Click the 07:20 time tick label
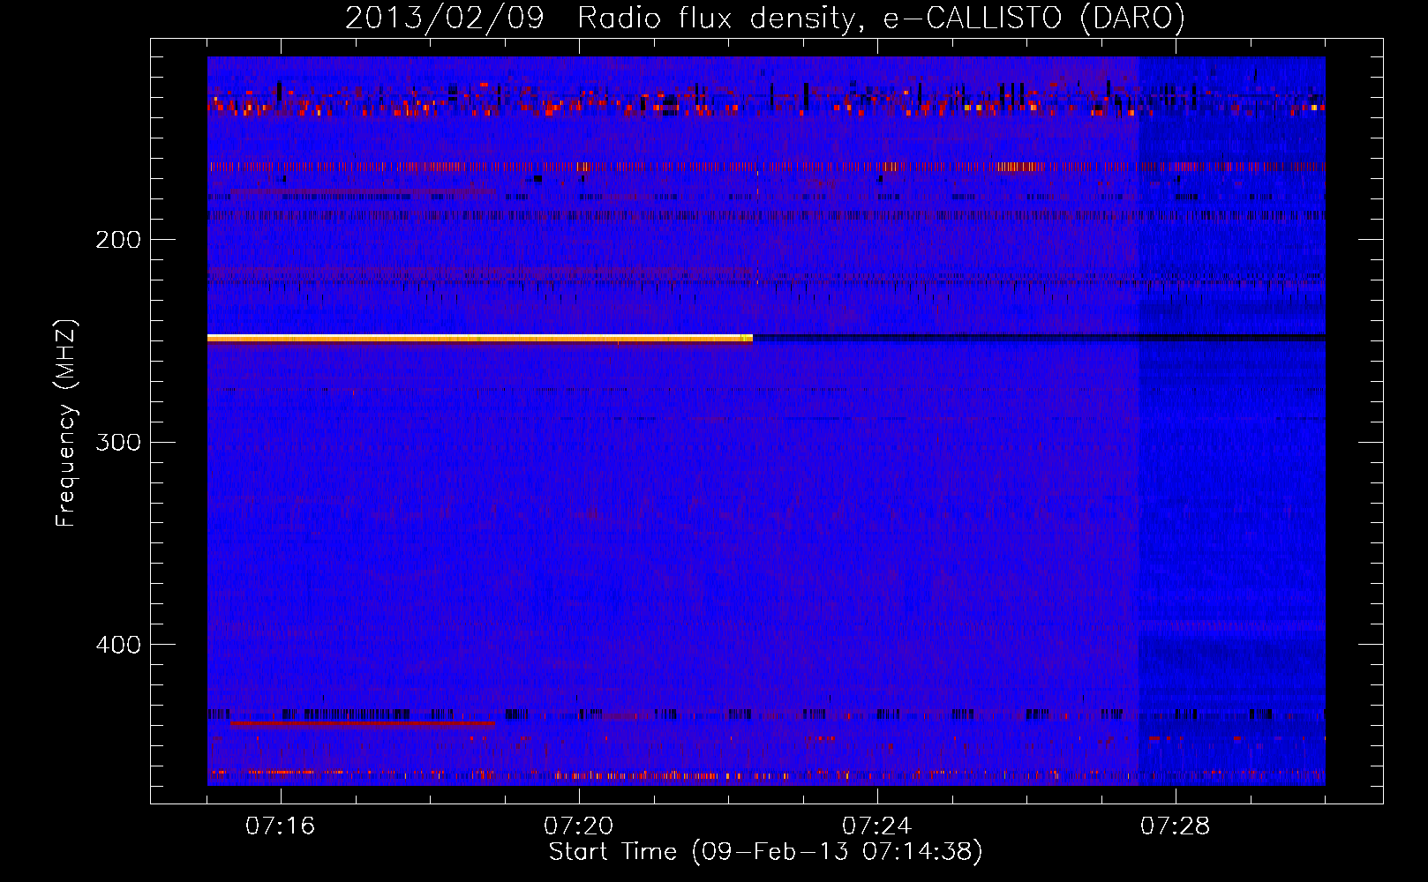This screenshot has height=882, width=1428. pyautogui.click(x=578, y=826)
